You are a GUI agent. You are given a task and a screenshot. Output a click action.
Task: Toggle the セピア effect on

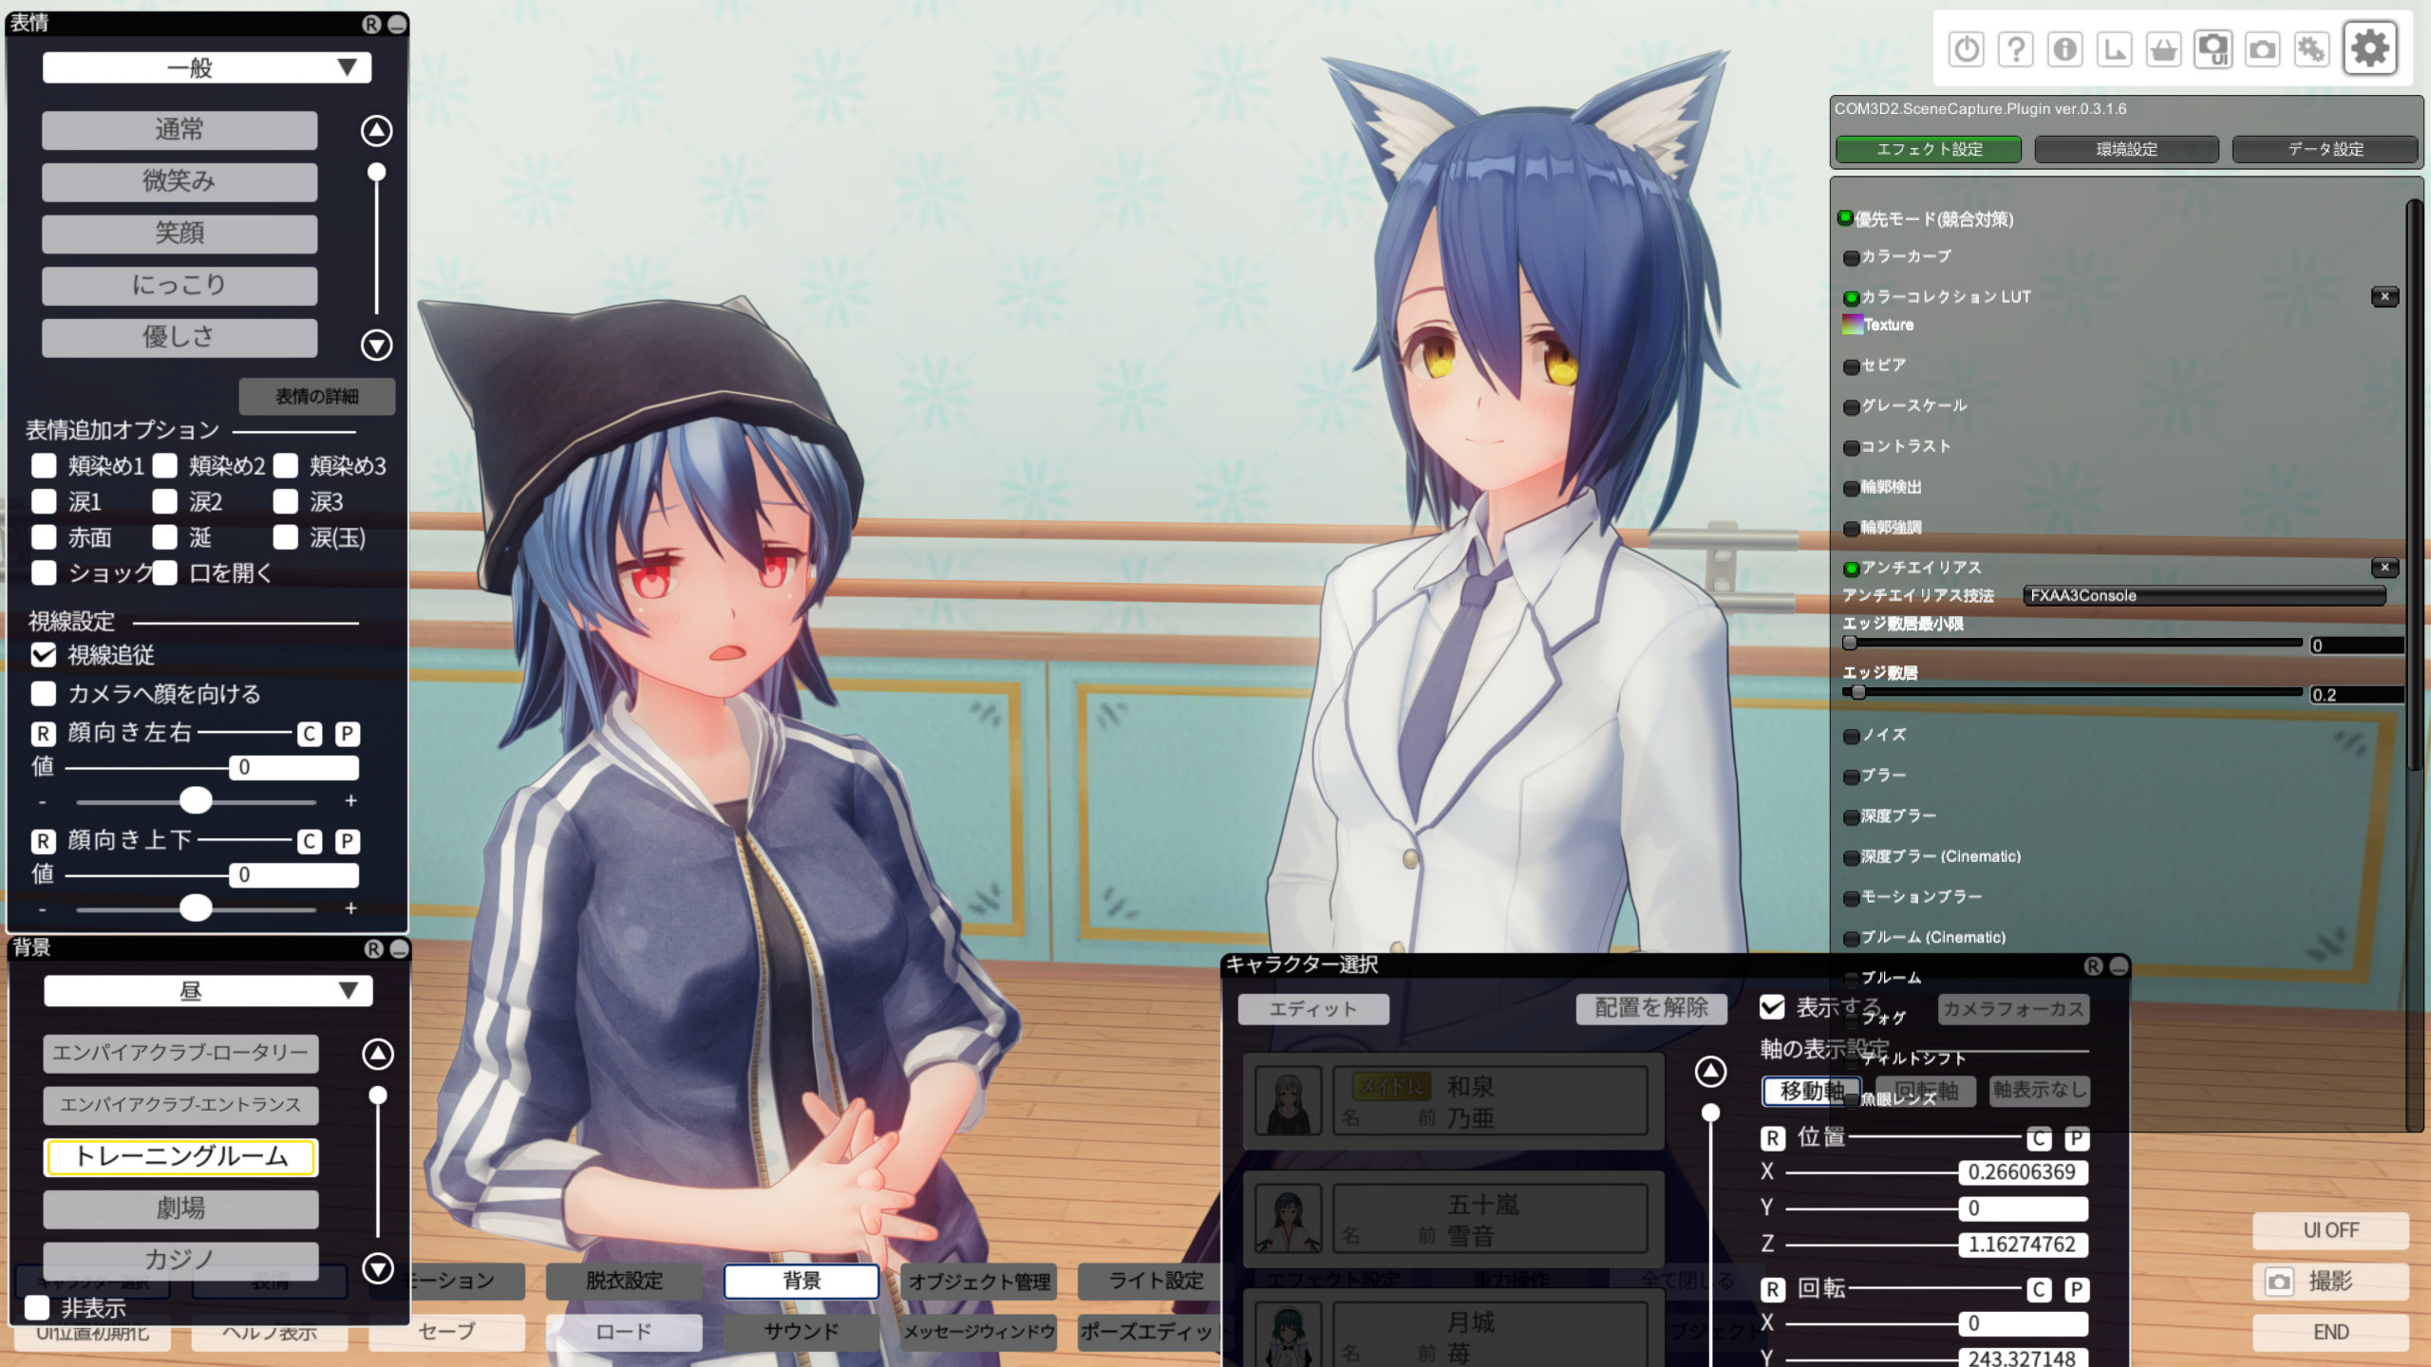pyautogui.click(x=1851, y=366)
